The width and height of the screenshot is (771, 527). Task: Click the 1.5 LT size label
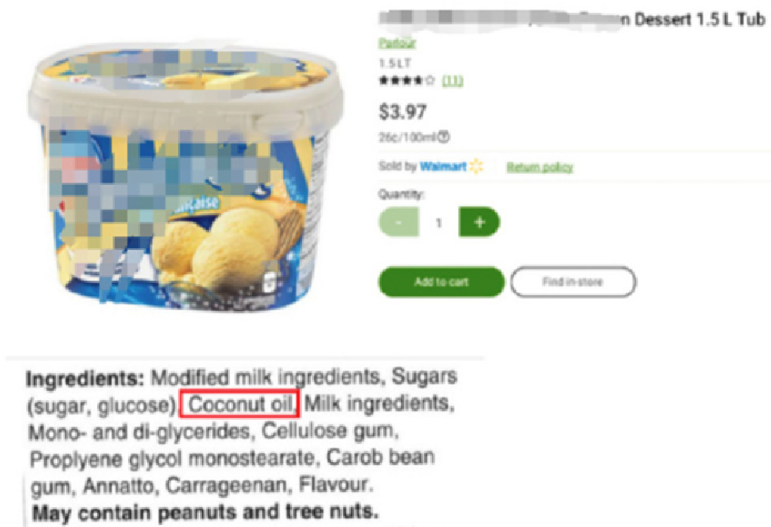(x=392, y=63)
